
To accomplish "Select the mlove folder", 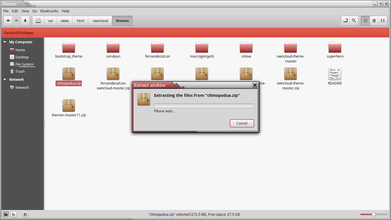I will point(246,50).
